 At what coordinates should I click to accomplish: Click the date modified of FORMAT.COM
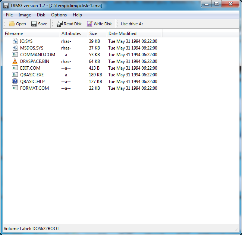pos(133,88)
